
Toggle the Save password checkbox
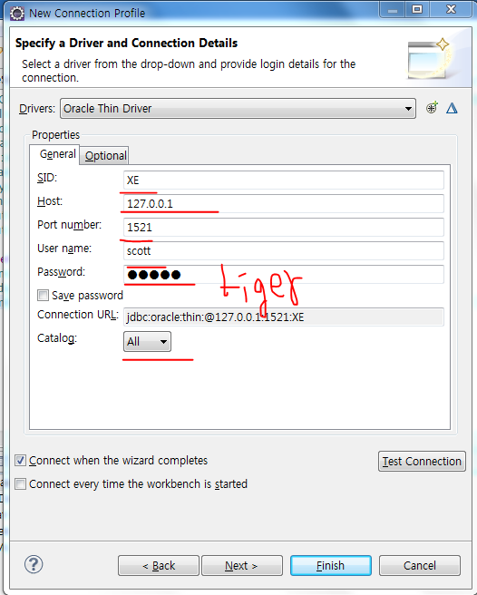(x=43, y=295)
